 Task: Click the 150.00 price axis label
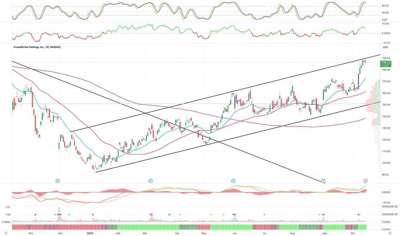click(x=386, y=105)
